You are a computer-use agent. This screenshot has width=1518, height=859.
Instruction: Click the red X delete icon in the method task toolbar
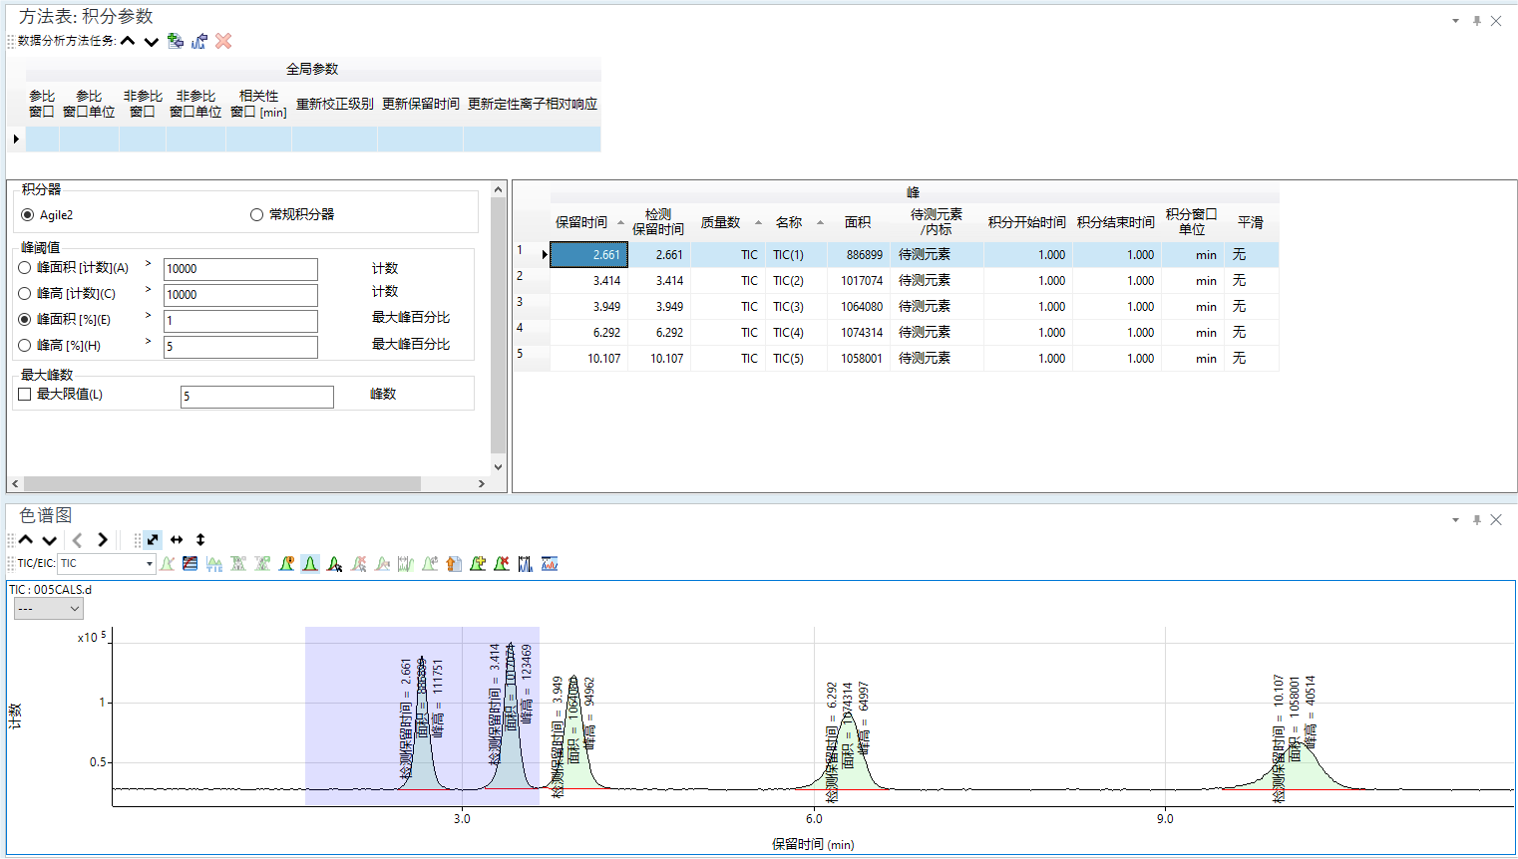tap(223, 41)
